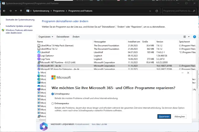
Task: Go up one folder level with arrow
Action: pyautogui.click(x=21, y=11)
